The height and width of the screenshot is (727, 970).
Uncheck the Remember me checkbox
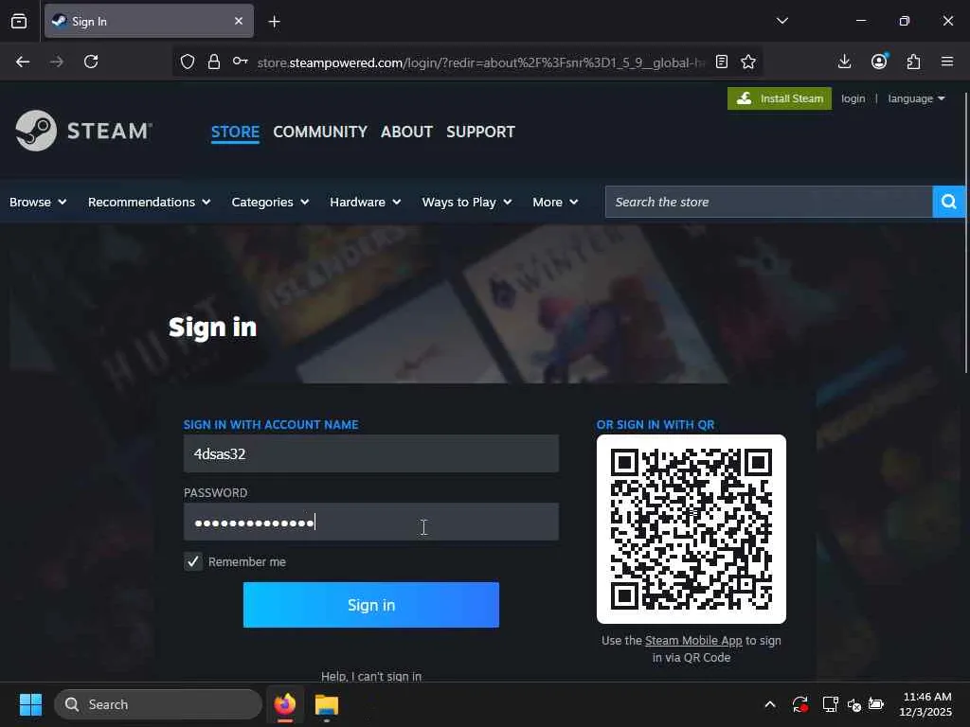tap(193, 561)
